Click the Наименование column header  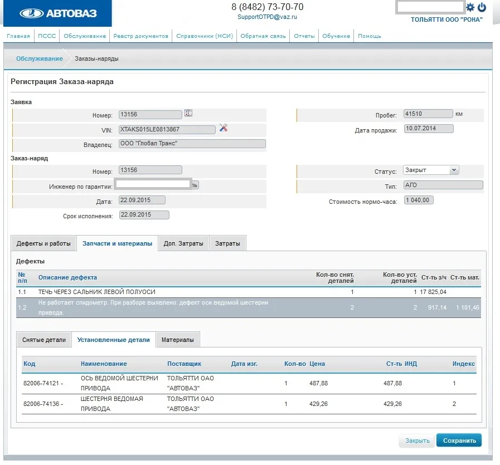[x=104, y=364]
